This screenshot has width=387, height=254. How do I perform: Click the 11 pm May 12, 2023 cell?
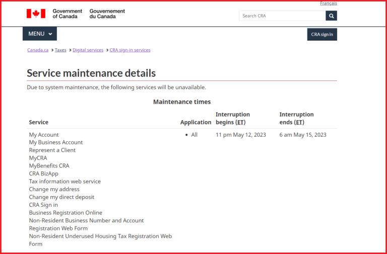pyautogui.click(x=240, y=135)
